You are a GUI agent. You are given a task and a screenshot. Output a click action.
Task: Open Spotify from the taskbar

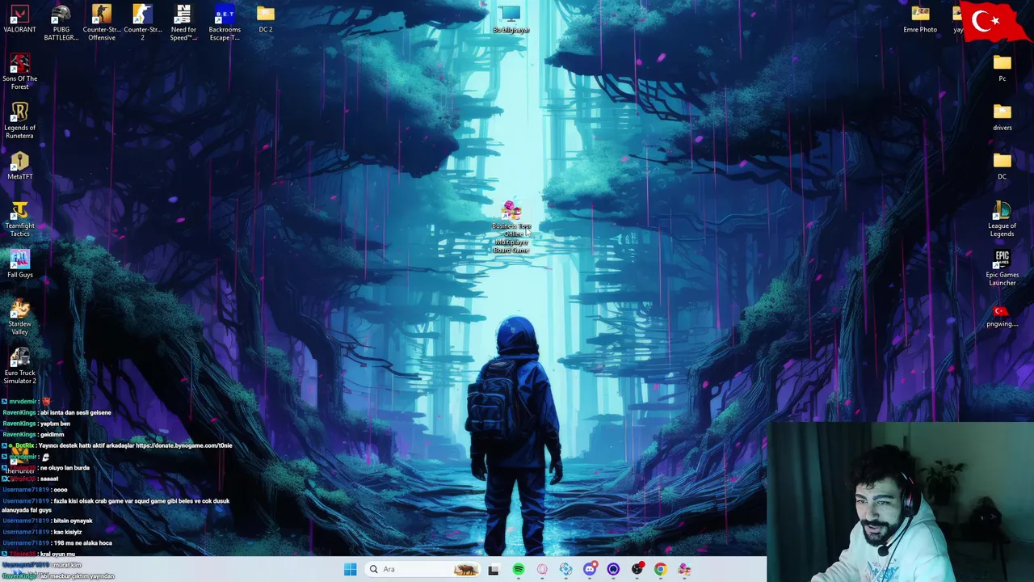pos(518,569)
